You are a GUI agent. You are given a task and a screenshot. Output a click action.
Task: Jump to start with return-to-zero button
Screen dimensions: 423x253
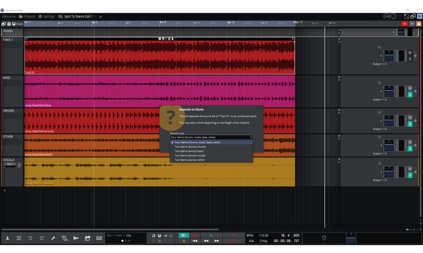(195, 241)
